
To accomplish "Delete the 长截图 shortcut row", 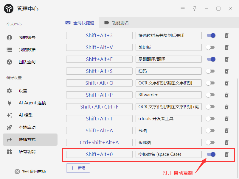I will pyautogui.click(x=227, y=143).
